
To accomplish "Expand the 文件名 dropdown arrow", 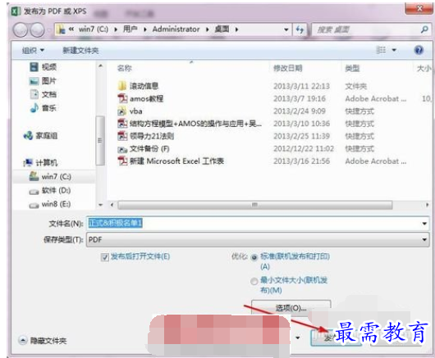I will pyautogui.click(x=424, y=223).
